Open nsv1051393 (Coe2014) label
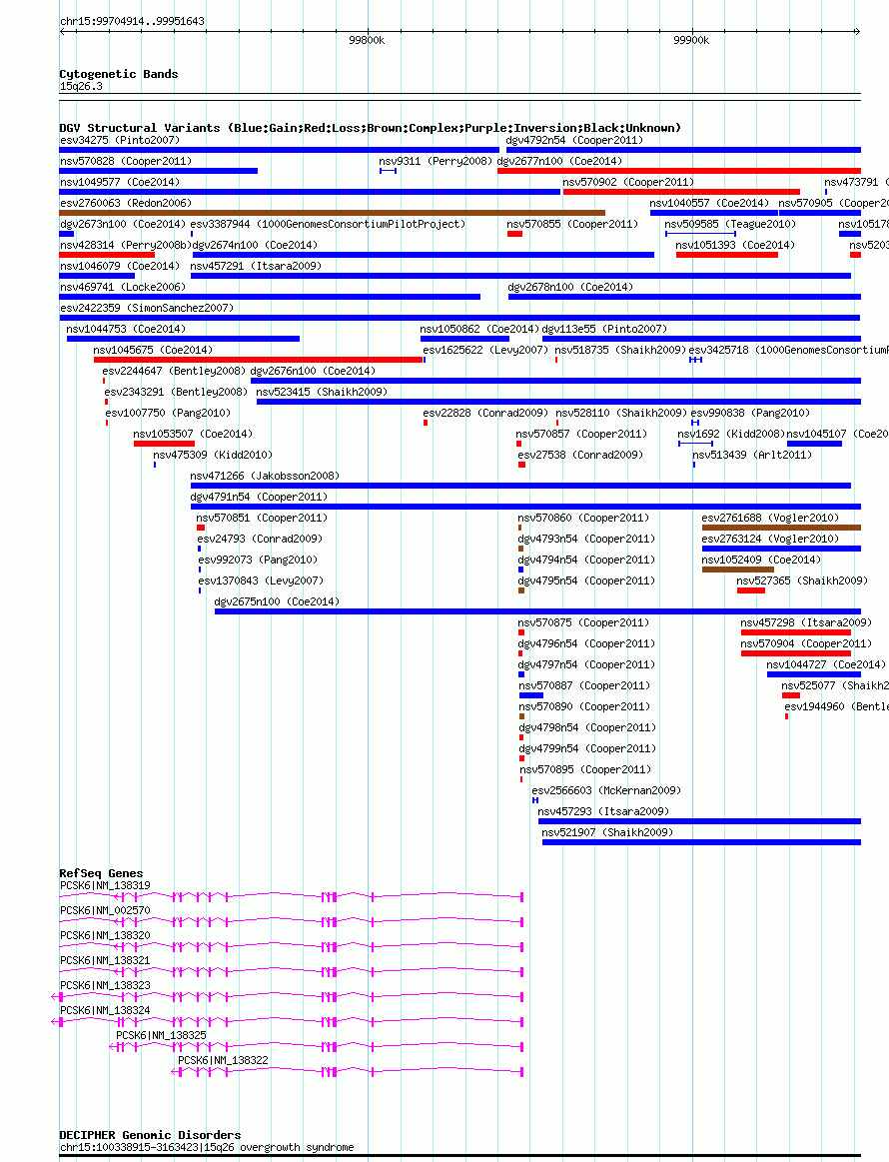 pos(735,245)
